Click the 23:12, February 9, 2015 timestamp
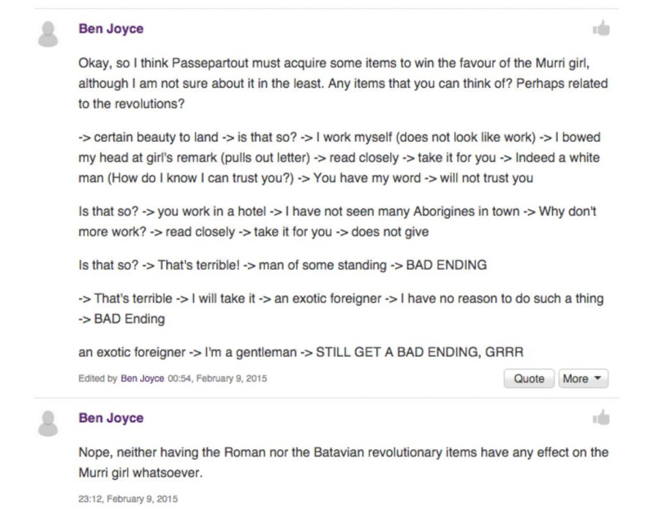The height and width of the screenshot is (515, 656). coord(128,499)
